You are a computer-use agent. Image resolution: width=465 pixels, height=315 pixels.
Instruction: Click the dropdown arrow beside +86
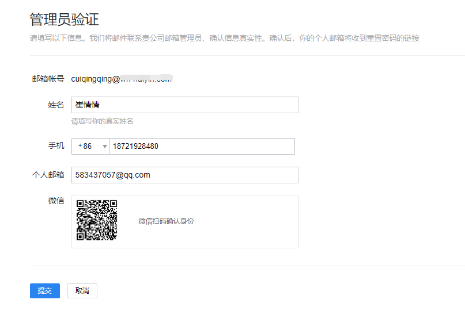104,147
